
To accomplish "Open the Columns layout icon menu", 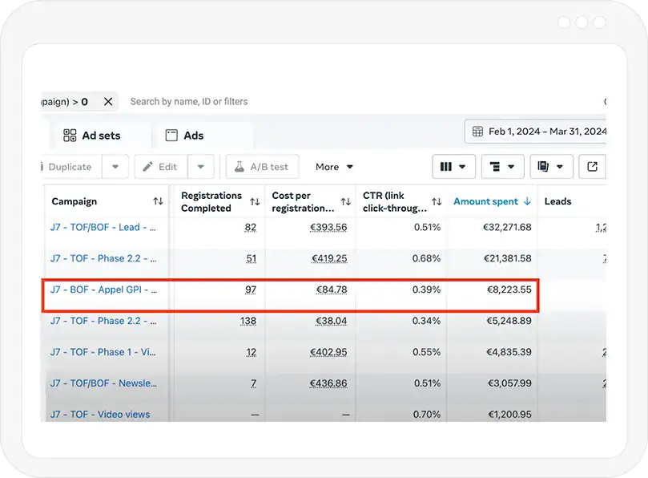I will coord(453,167).
